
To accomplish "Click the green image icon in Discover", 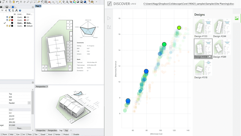I will click(x=236, y=18).
